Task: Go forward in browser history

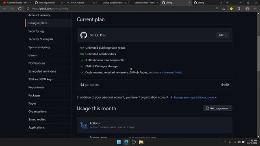Action: click(12, 9)
